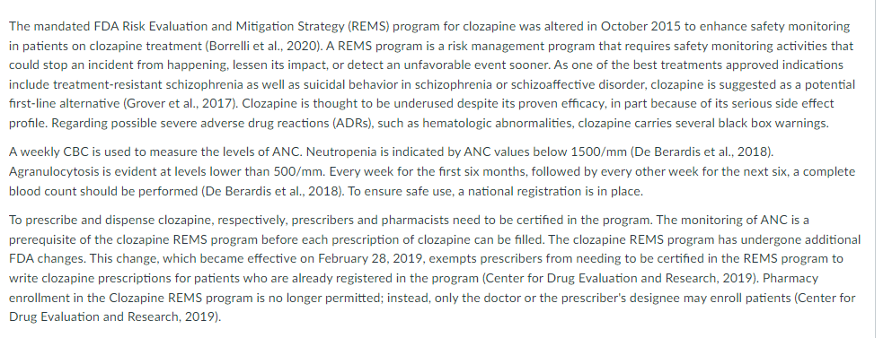The image size is (892, 338).
Task: Click the Borrelli et al., 2020 citation
Action: (260, 46)
